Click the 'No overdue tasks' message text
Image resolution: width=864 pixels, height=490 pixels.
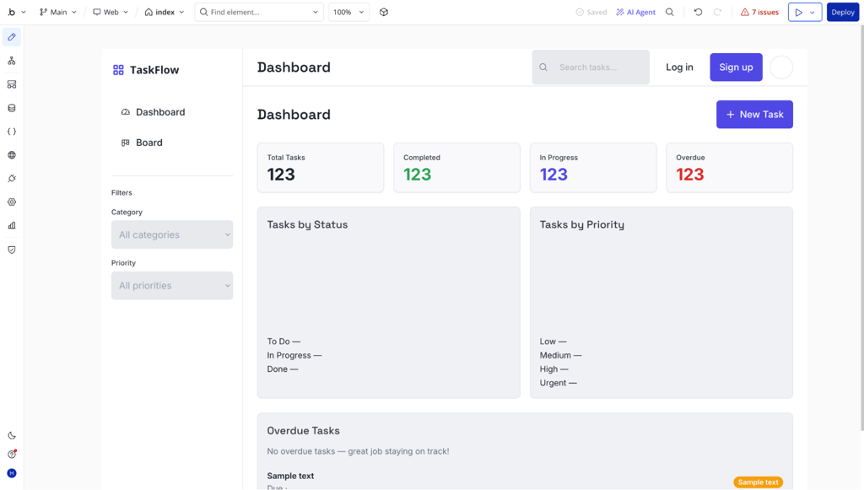click(x=358, y=451)
